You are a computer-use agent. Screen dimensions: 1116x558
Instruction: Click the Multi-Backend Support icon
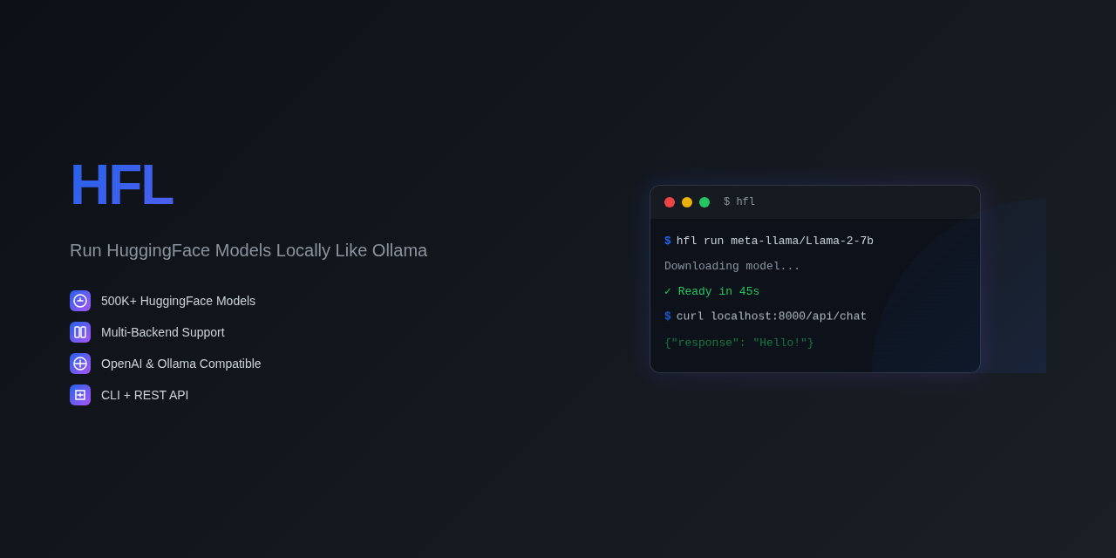click(80, 332)
